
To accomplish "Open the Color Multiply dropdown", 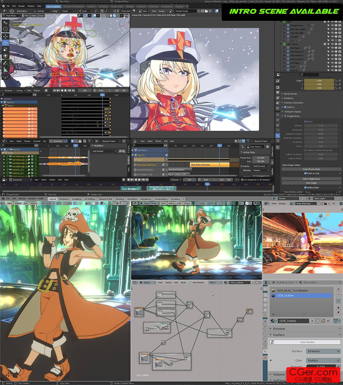I will 323,360.
